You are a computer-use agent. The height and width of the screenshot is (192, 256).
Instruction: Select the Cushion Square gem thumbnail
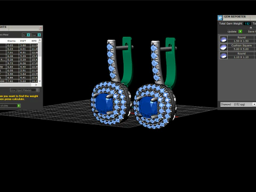[x=223, y=47]
